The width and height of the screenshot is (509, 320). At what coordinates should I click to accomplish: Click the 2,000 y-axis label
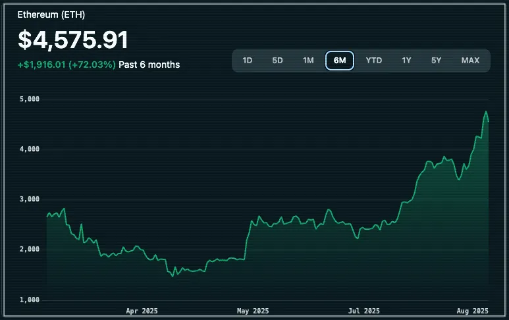pyautogui.click(x=30, y=249)
